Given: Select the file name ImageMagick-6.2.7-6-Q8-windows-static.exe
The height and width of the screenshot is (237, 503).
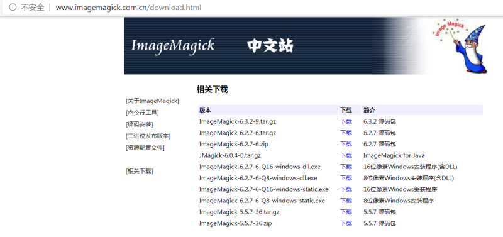Looking at the screenshot, I should coord(262,201).
